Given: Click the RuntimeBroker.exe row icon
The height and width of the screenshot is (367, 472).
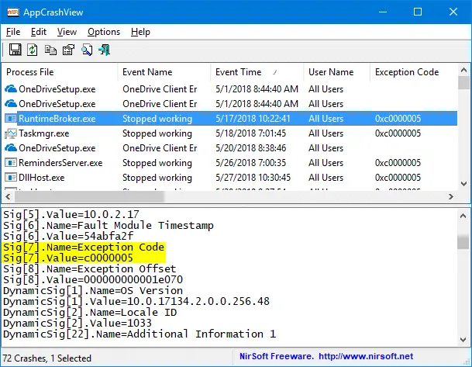Looking at the screenshot, I should click(x=11, y=119).
